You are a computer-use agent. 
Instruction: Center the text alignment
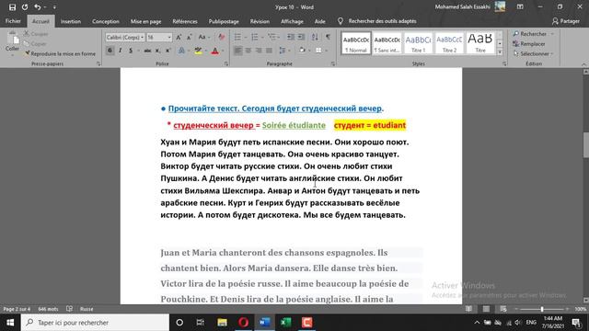coord(248,51)
